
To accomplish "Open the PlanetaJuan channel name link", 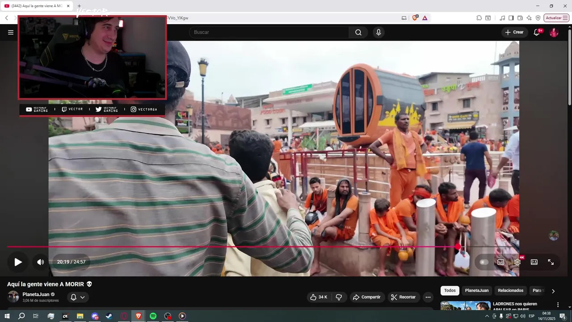I will (x=36, y=294).
